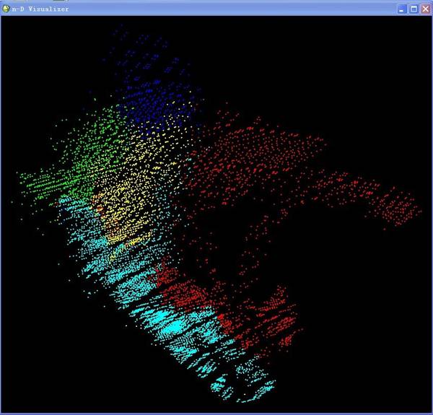Minimize the n-D Visualizer window

click(402, 9)
